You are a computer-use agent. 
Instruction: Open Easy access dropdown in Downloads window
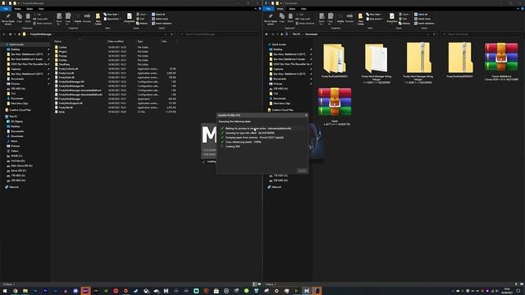click(375, 19)
